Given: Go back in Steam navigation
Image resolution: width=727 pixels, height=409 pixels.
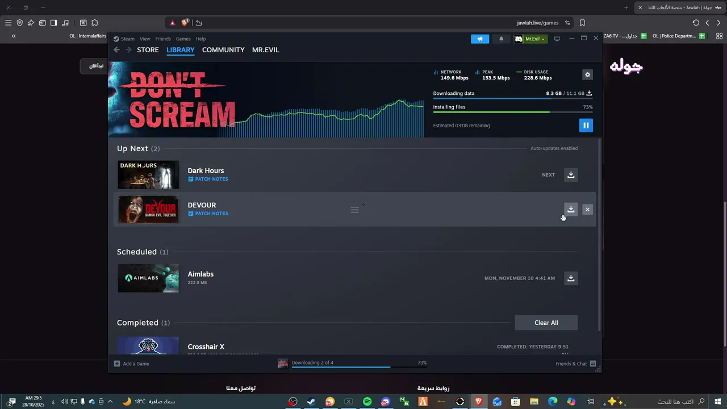Looking at the screenshot, I should click(x=116, y=50).
